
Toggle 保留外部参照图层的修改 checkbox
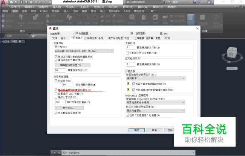[x=133, y=84]
